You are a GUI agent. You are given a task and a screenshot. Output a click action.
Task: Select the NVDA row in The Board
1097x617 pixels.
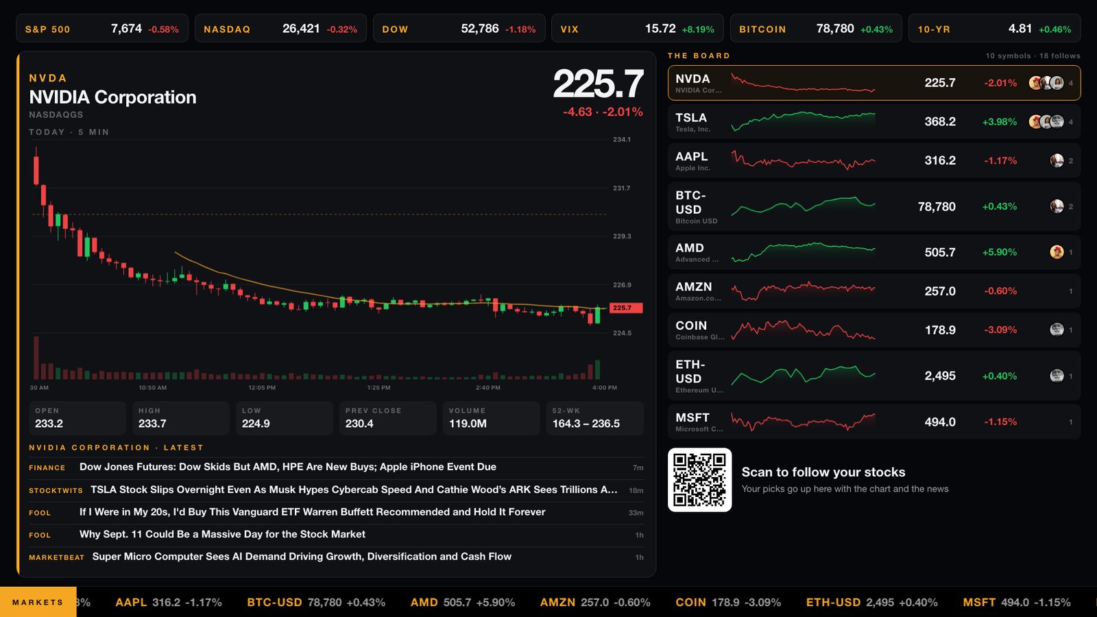(874, 83)
